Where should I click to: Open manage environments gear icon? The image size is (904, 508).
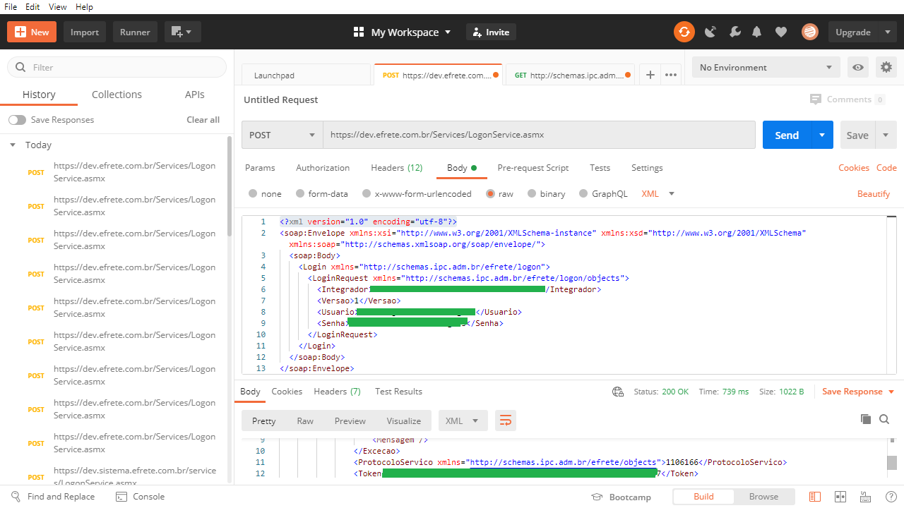pos(886,67)
